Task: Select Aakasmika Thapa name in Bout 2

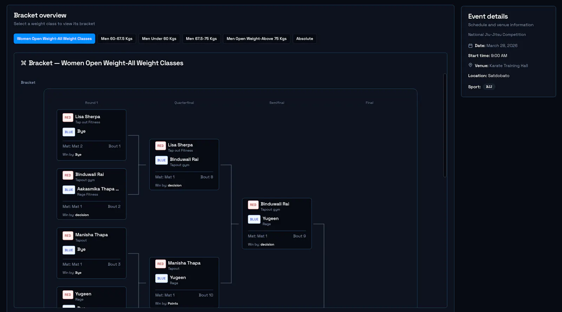Action: [x=98, y=189]
